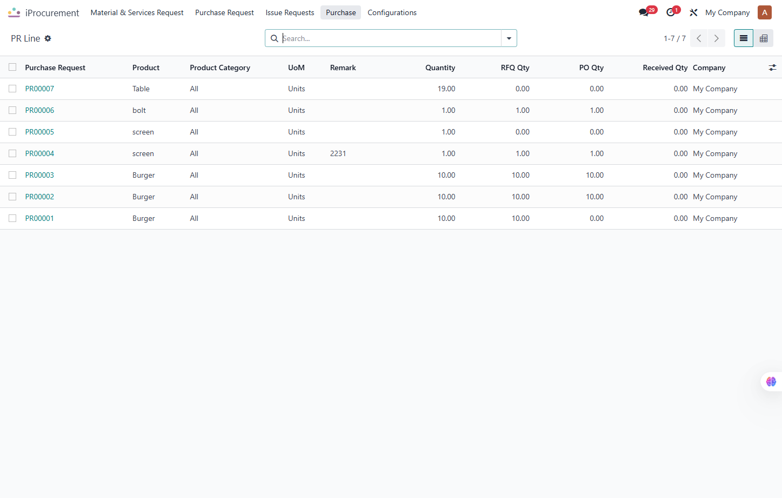This screenshot has height=498, width=782.
Task: Tick the checkbox for PR00006
Action: click(12, 110)
